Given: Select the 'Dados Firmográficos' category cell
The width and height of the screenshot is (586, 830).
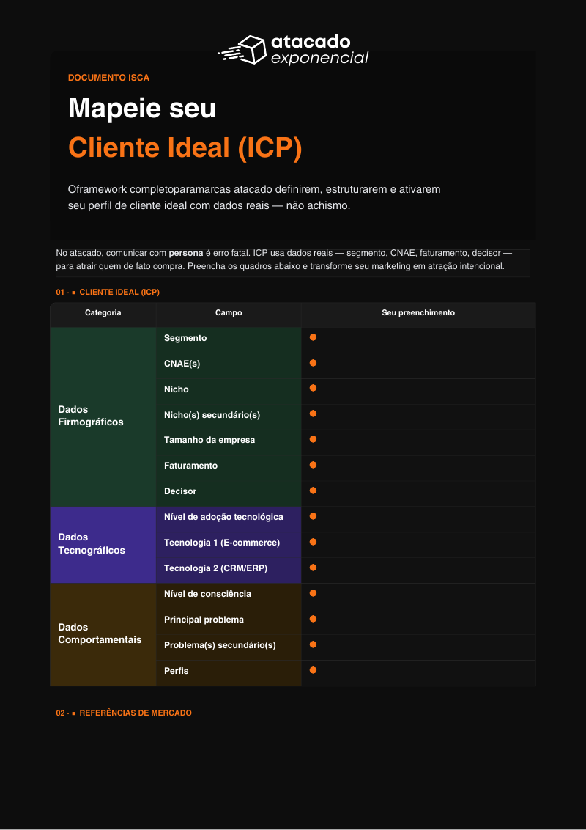Looking at the screenshot, I should 103,416.
